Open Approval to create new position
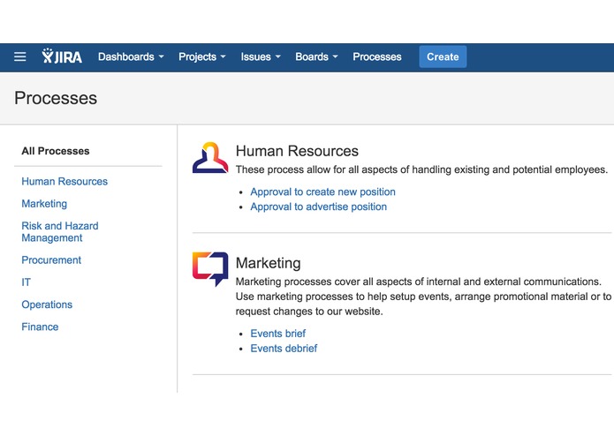Screen dimensions: 614x436 (322, 192)
